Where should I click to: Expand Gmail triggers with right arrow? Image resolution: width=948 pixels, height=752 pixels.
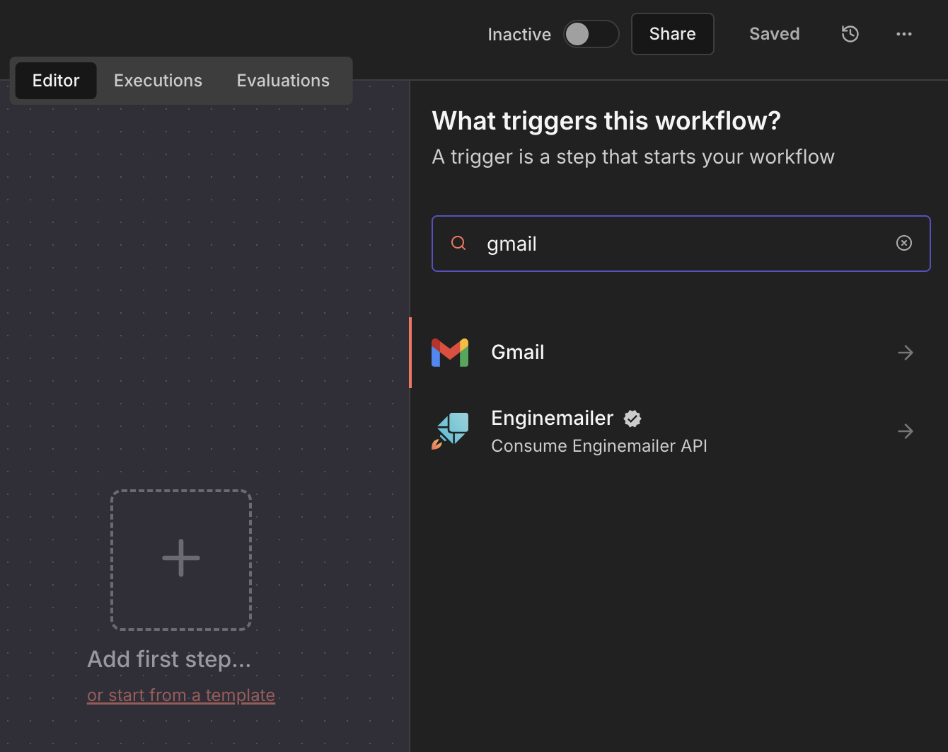[905, 353]
